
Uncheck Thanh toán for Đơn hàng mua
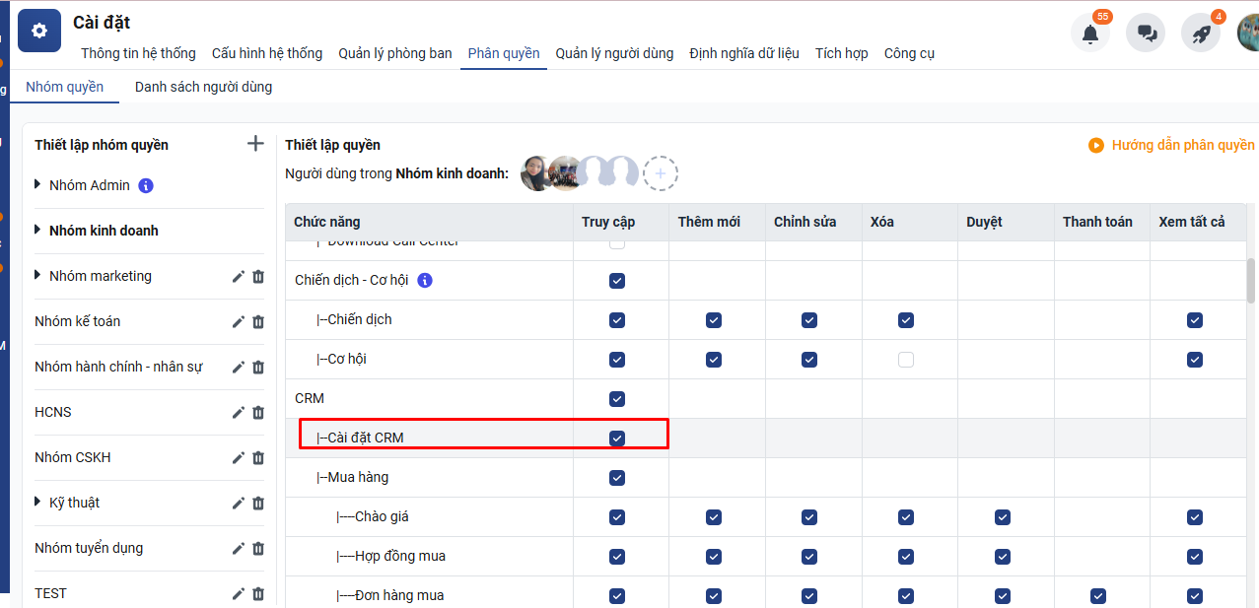(1098, 596)
